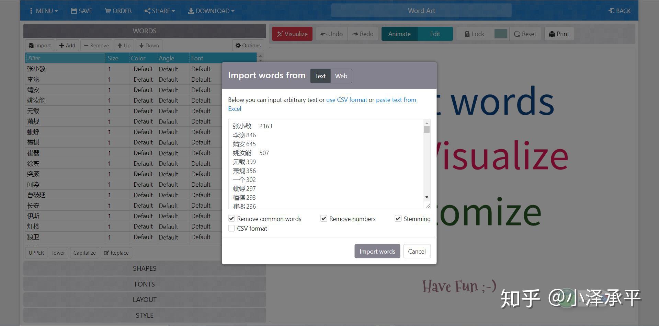Open Color Default for 靖安 row
Viewport: 659px width, 326px height.
(143, 90)
